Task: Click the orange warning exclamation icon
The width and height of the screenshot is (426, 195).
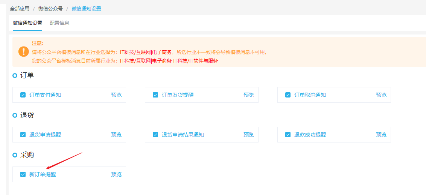Action: [x=24, y=51]
